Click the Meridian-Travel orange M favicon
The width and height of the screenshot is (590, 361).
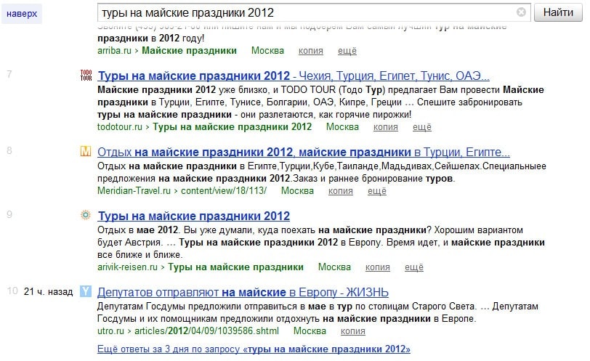coord(86,151)
